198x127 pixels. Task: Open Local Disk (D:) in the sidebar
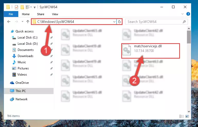pos(28,44)
